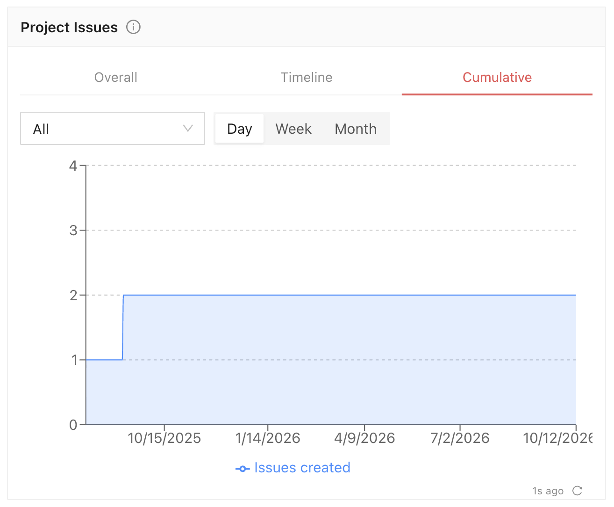Screen dimensions: 614x507
Task: Click the 1s ago timestamp text
Action: coord(548,491)
